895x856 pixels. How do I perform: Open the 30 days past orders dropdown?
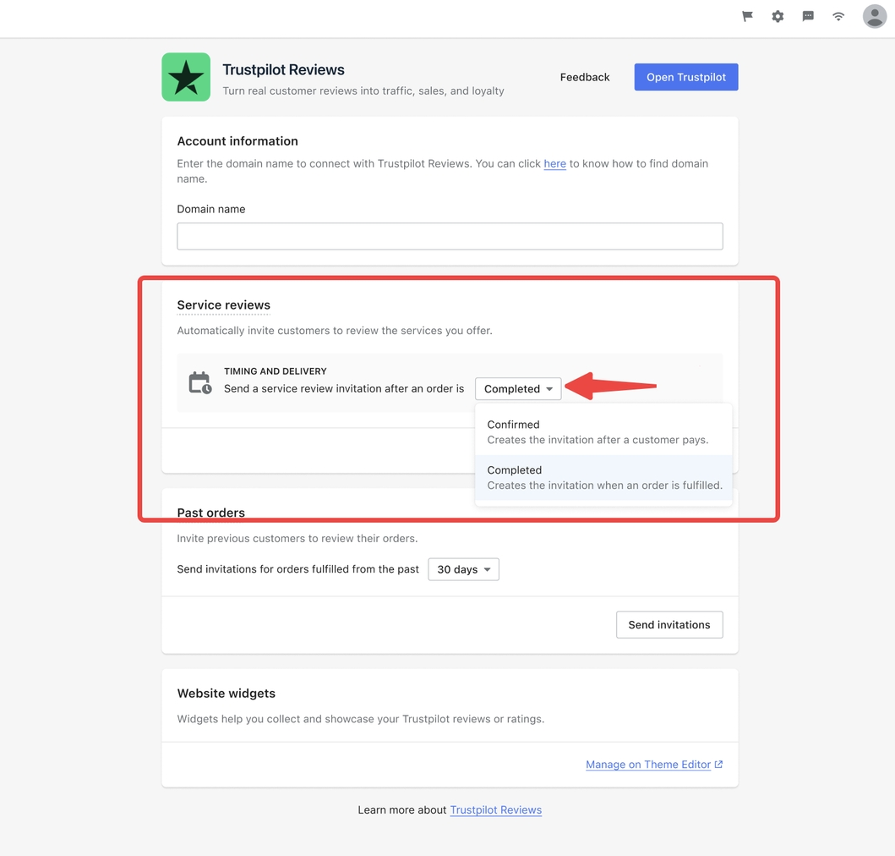click(463, 569)
